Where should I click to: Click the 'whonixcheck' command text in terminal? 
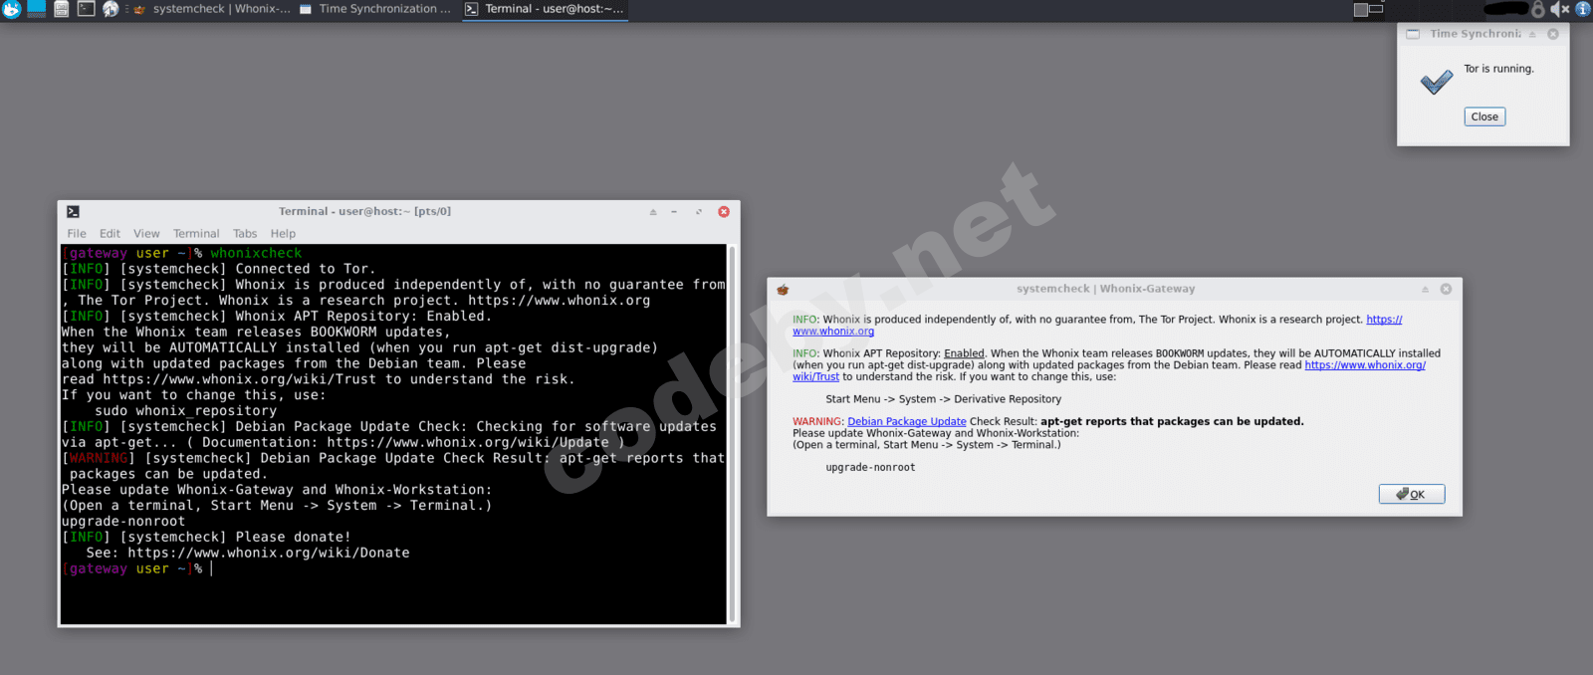256,254
